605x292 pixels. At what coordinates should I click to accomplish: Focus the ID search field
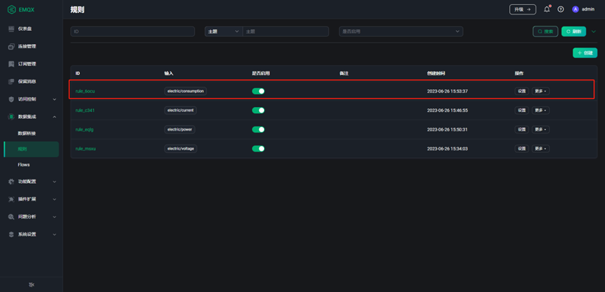(132, 31)
